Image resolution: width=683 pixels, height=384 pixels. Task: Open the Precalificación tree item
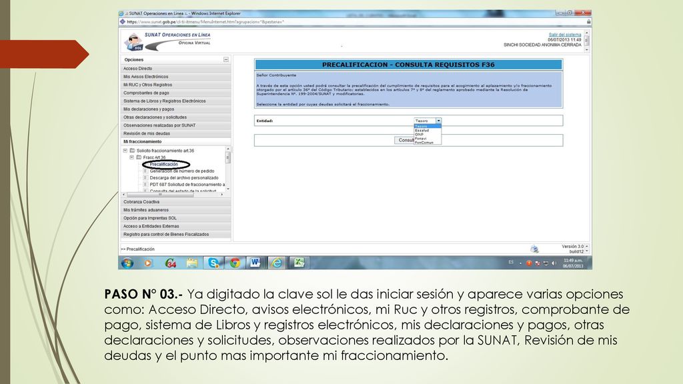point(164,164)
